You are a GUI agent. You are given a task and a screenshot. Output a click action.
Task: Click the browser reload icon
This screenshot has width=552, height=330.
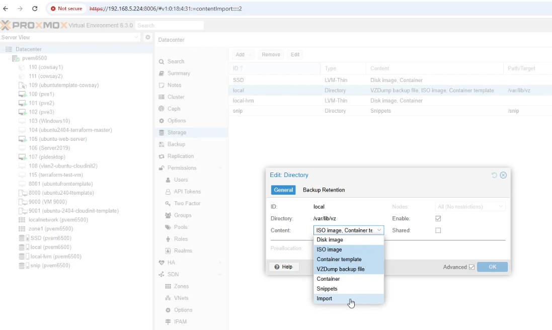click(35, 9)
